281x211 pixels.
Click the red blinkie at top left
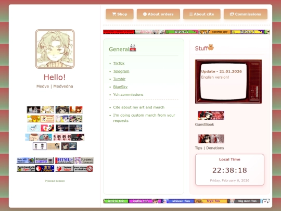click(119, 32)
